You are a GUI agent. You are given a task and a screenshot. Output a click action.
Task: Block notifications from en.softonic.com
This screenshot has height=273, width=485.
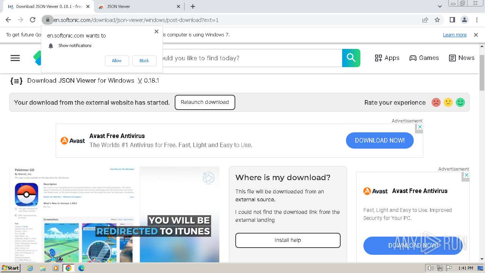point(144,61)
